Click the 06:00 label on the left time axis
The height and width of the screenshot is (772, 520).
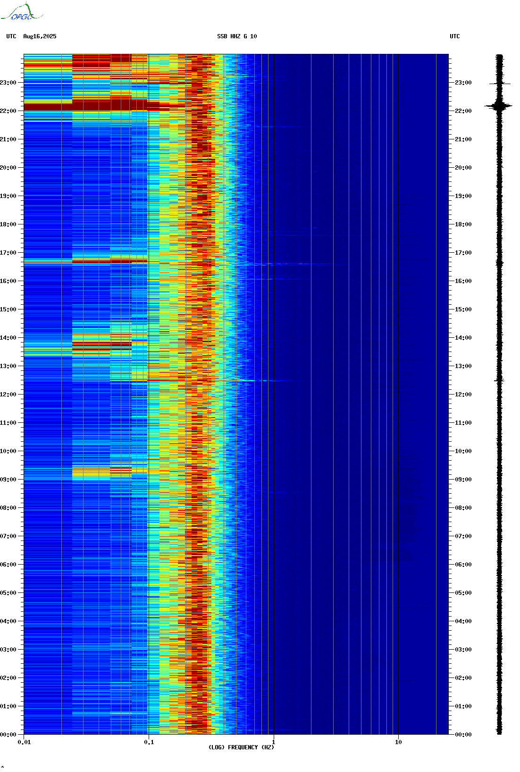[x=8, y=565]
